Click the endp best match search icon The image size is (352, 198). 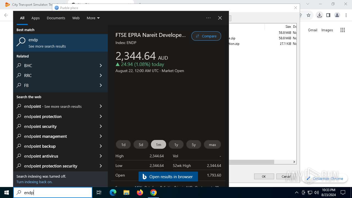(x=21, y=42)
